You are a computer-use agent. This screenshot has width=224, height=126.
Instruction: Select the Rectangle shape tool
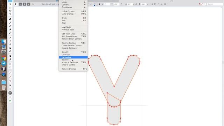point(10,68)
